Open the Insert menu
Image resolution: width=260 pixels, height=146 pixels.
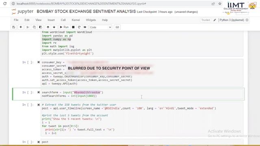point(51,20)
